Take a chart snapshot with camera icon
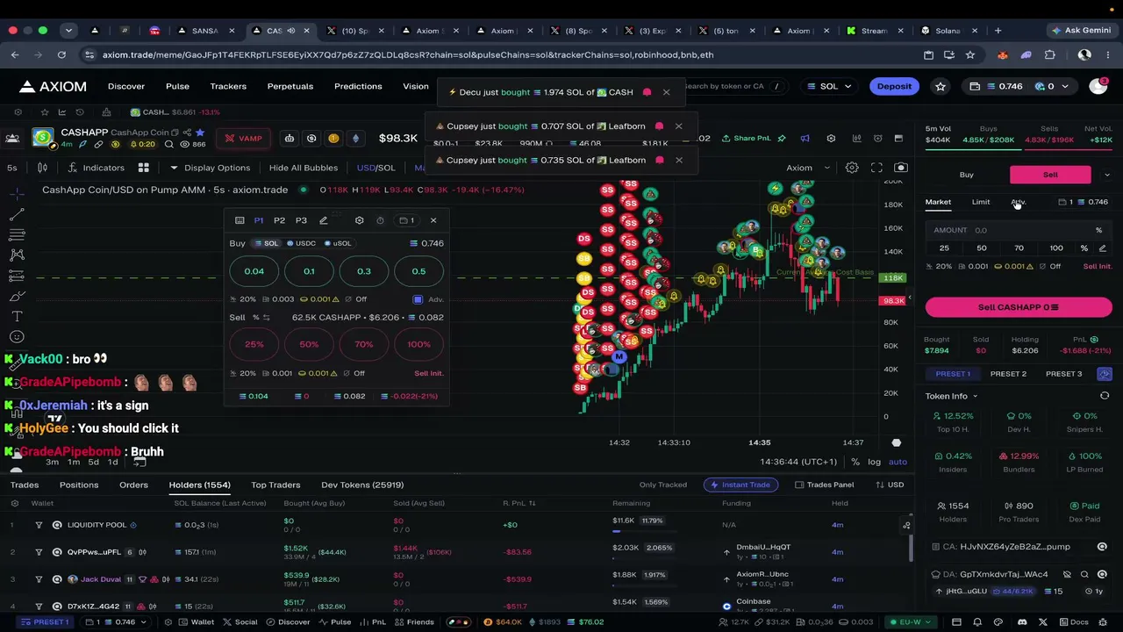The image size is (1123, 632). [901, 168]
